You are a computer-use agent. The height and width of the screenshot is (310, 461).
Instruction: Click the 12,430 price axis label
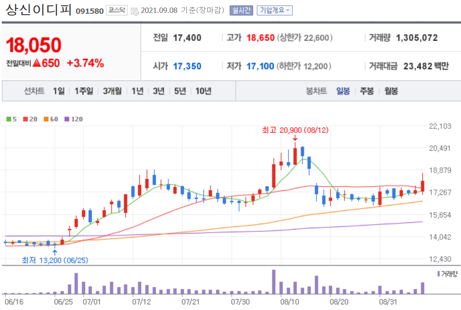[440, 259]
